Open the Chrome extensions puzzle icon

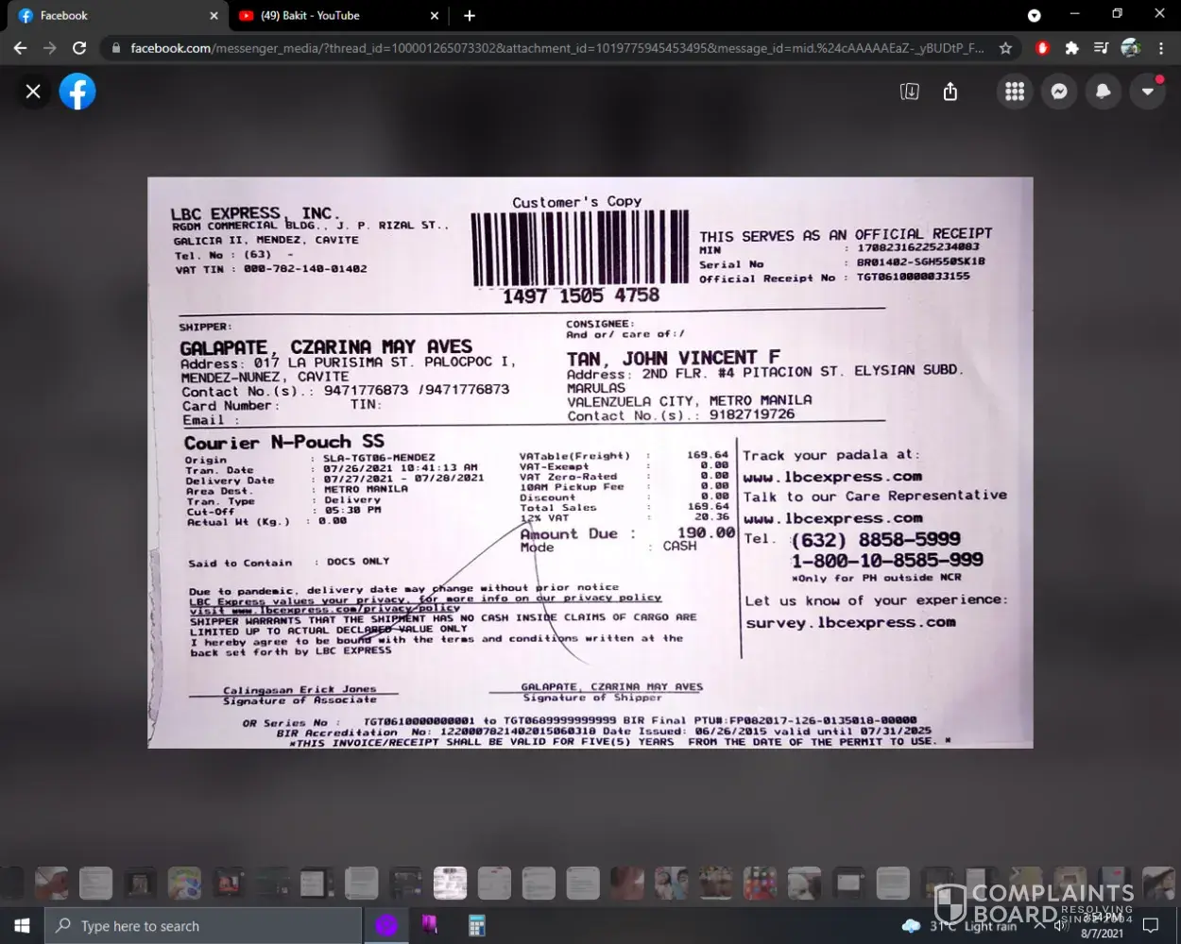click(1071, 48)
